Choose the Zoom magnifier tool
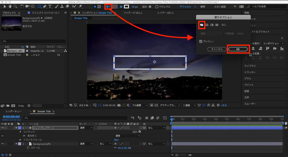The image size is (288, 157). tap(15, 6)
